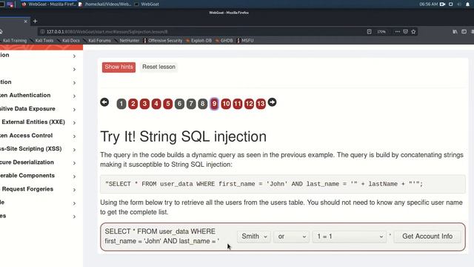
Task: Expand External Entities (XXE) category
Action: pyautogui.click(x=38, y=122)
